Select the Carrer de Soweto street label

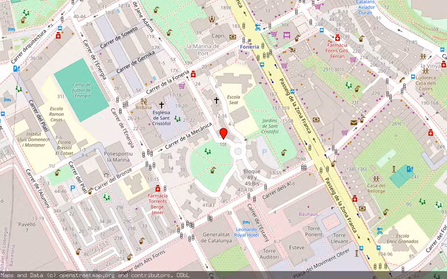[119, 37]
